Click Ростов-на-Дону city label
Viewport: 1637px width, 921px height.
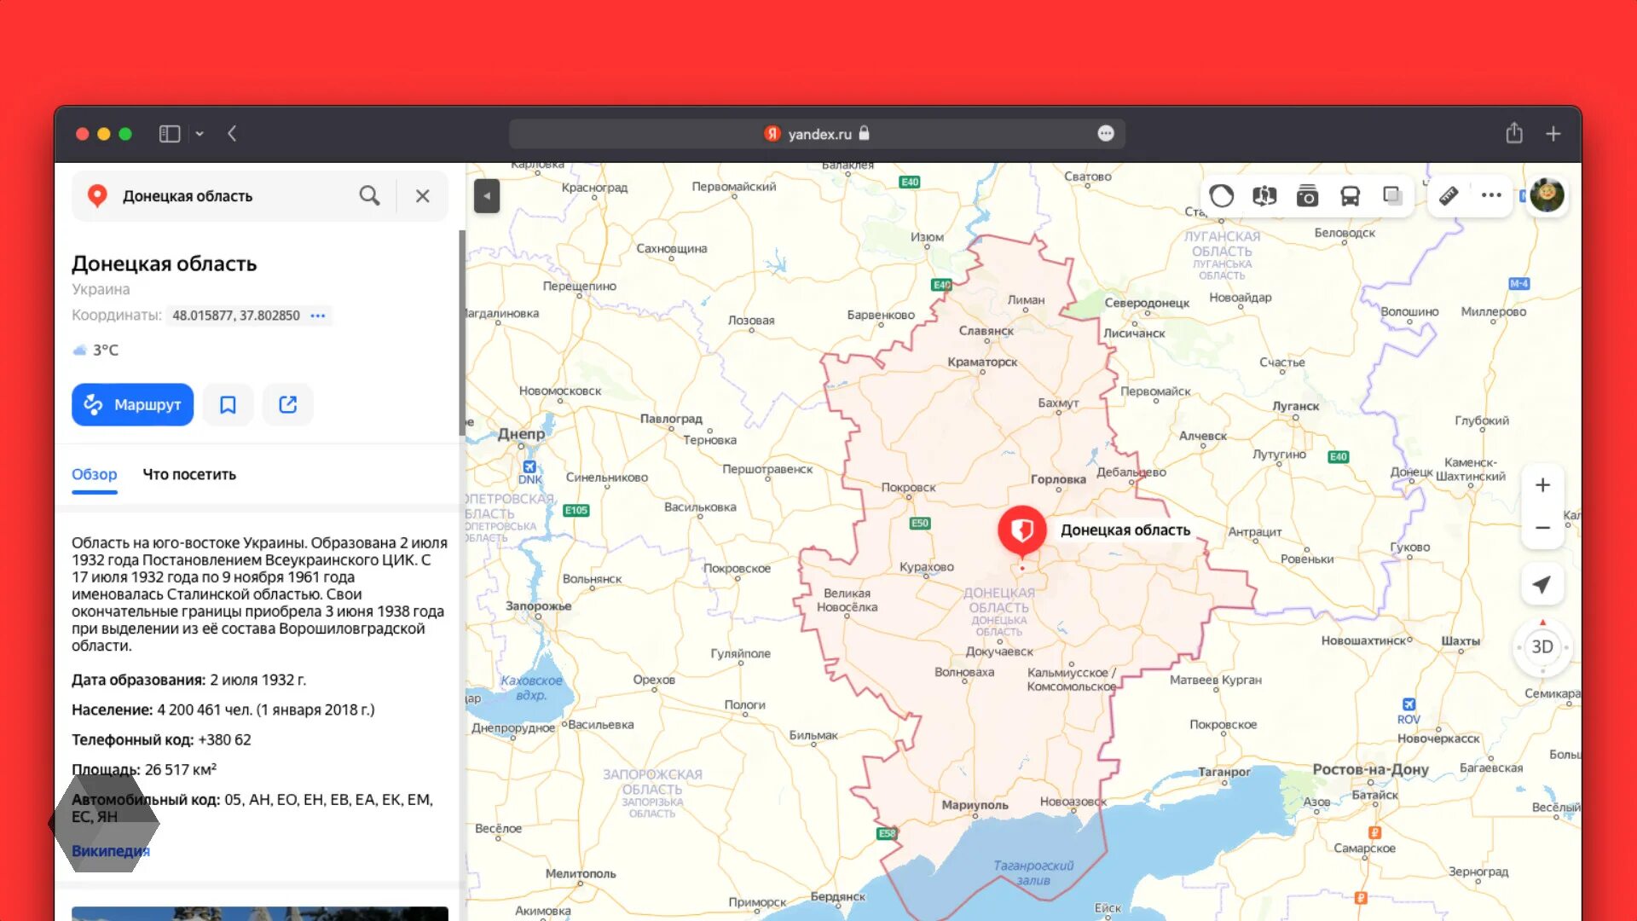[x=1370, y=769]
